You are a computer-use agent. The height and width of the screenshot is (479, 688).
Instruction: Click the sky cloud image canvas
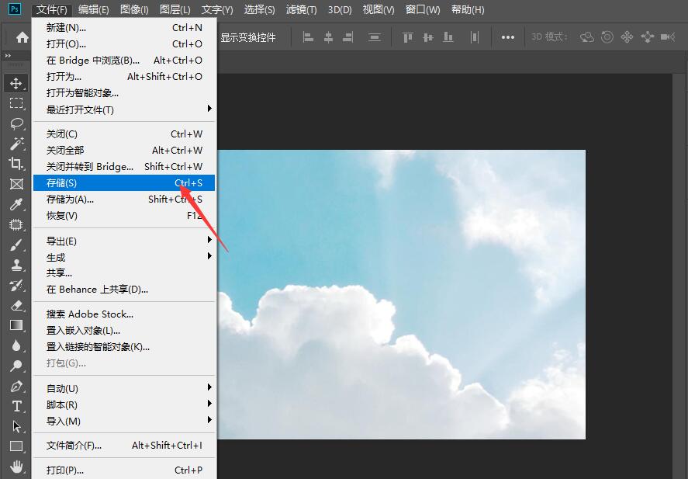click(402, 294)
